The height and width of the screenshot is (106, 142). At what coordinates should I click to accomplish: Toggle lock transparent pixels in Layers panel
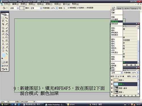point(116,76)
